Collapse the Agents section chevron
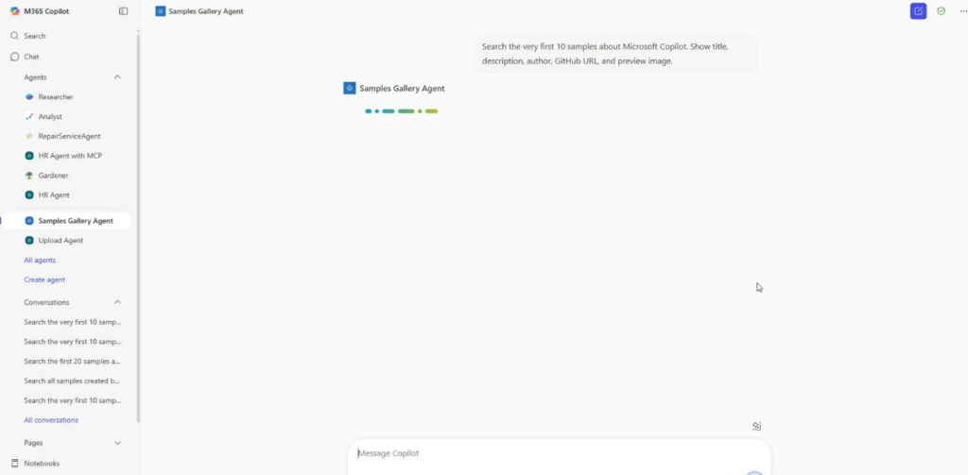The width and height of the screenshot is (968, 475). tap(118, 77)
